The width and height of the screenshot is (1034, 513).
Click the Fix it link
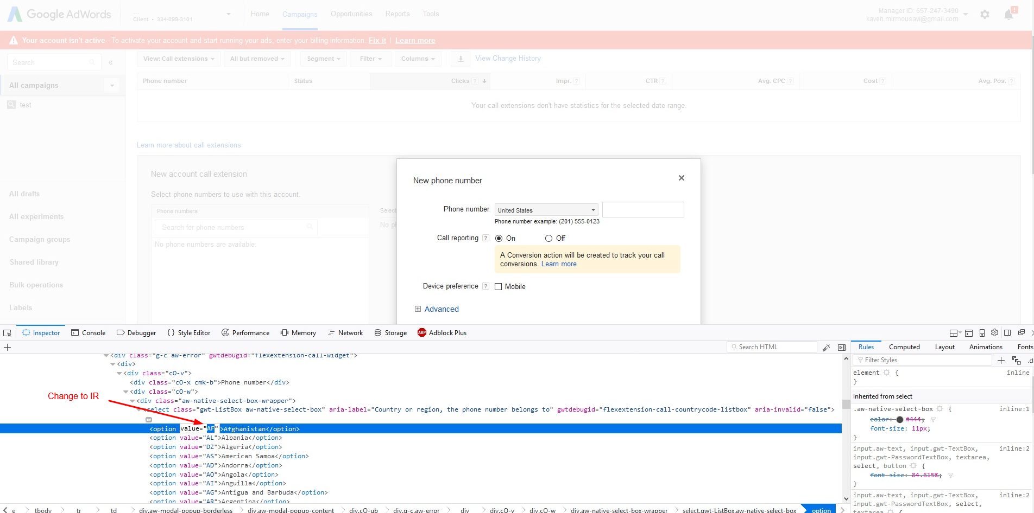click(x=377, y=41)
